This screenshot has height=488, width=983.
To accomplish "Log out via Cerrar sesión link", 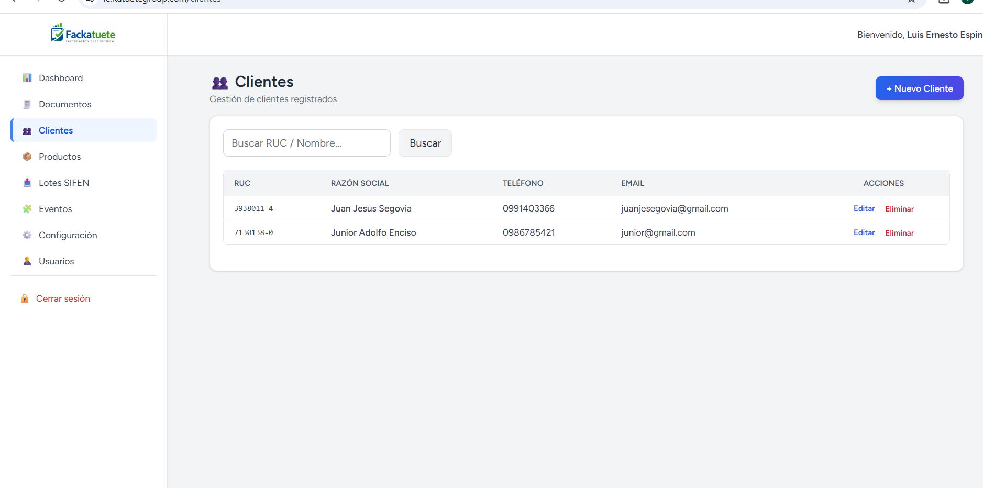I will 63,298.
